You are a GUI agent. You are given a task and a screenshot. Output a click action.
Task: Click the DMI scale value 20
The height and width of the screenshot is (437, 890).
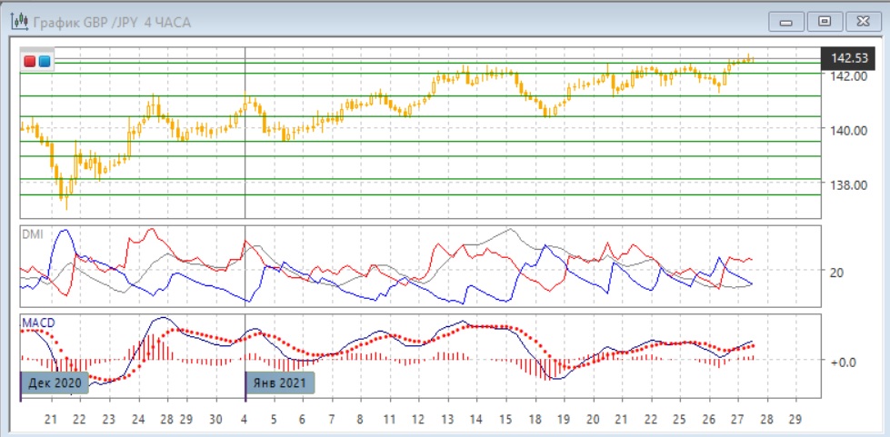click(837, 272)
